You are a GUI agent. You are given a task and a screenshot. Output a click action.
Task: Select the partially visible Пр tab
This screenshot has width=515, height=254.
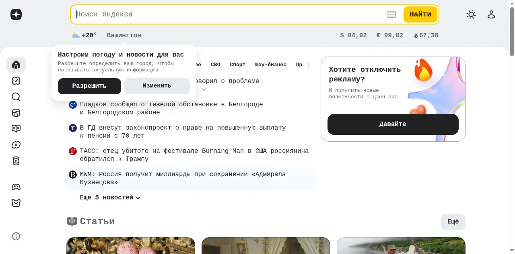point(299,65)
